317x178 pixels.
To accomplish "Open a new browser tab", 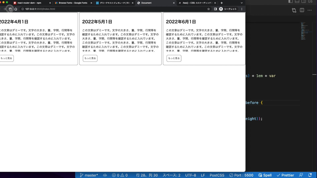I will click(x=222, y=3).
